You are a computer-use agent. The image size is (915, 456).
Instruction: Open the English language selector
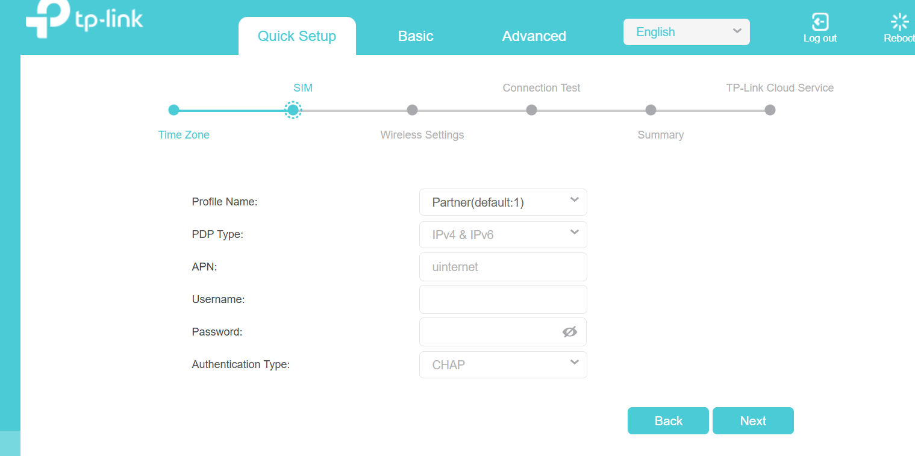tap(686, 32)
